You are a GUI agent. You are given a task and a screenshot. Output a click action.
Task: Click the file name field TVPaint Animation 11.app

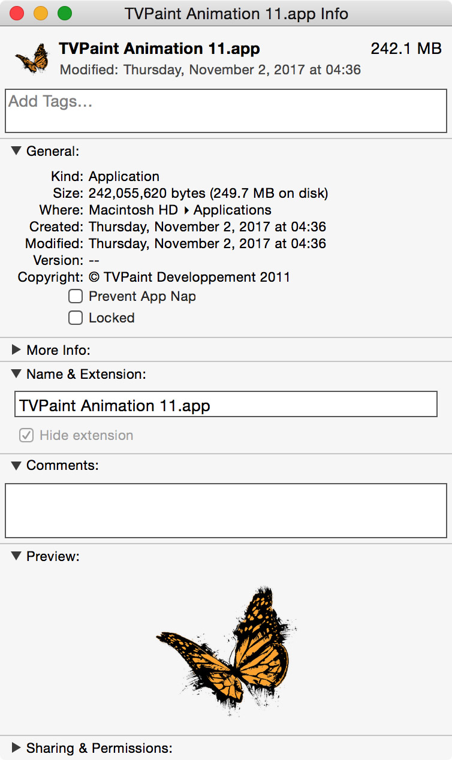(226, 405)
